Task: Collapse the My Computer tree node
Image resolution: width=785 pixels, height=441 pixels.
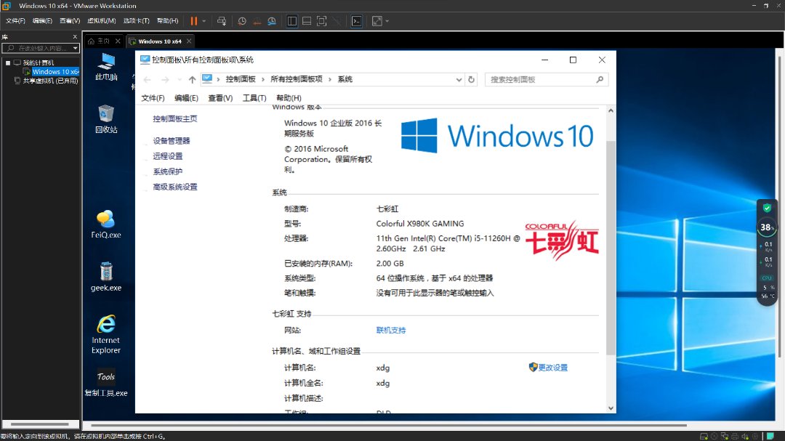Action: [8, 63]
